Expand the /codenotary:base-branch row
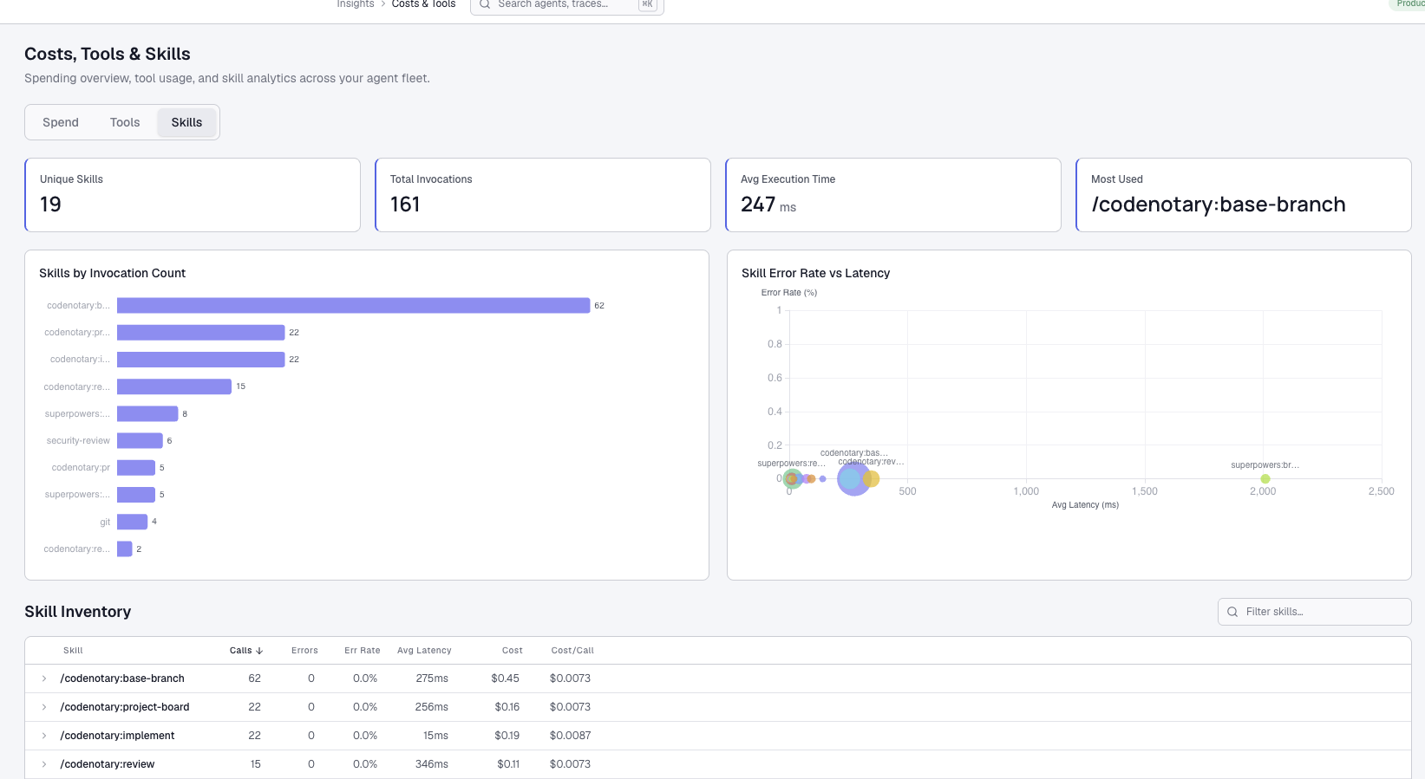 point(44,678)
